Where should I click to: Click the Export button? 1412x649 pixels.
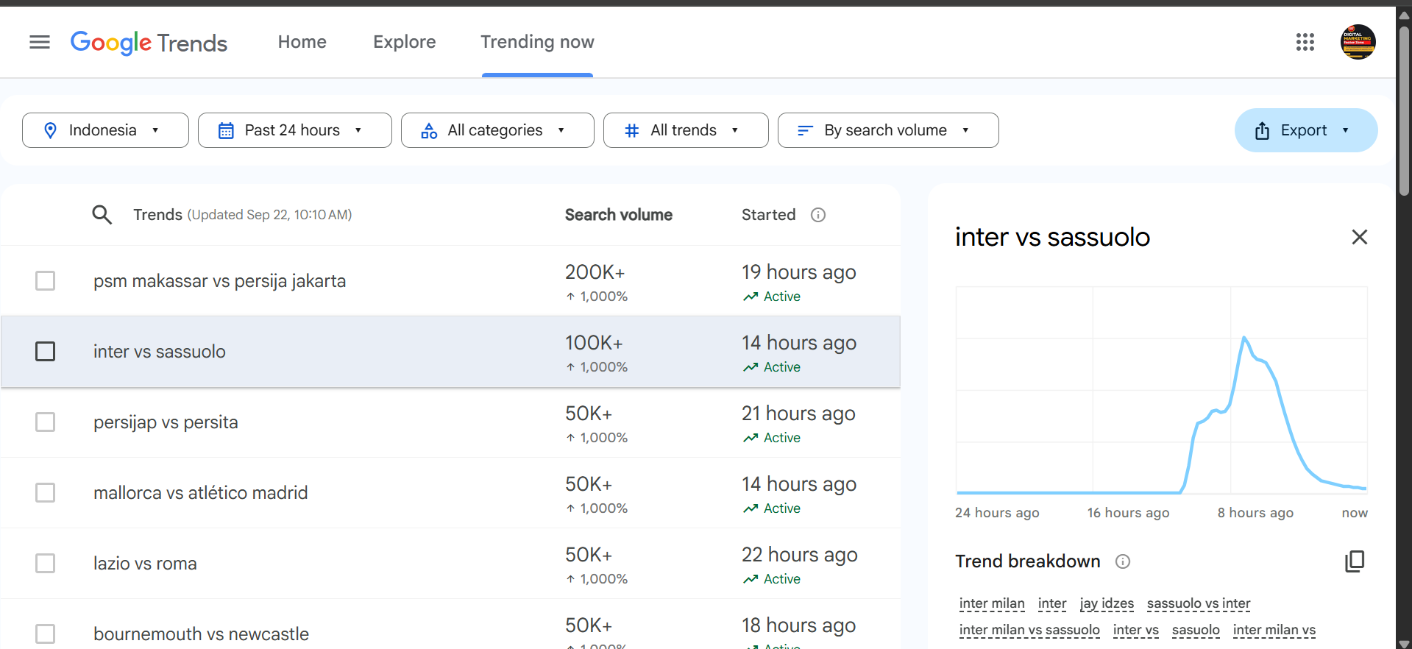pyautogui.click(x=1305, y=130)
